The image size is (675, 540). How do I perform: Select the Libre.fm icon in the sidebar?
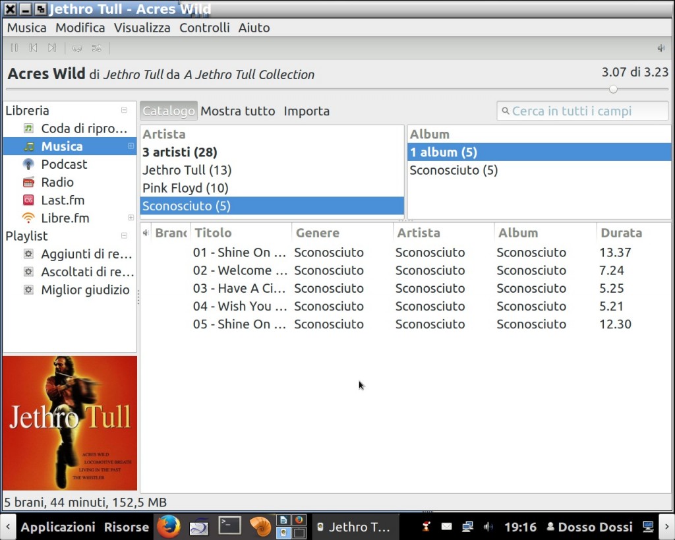click(28, 218)
